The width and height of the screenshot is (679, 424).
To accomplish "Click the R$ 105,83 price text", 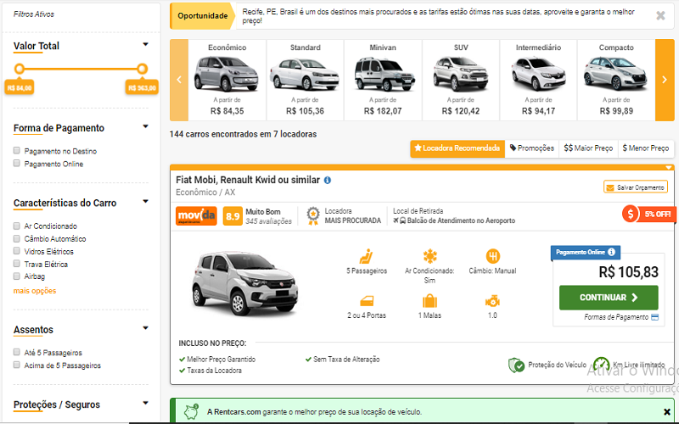I will tap(628, 272).
